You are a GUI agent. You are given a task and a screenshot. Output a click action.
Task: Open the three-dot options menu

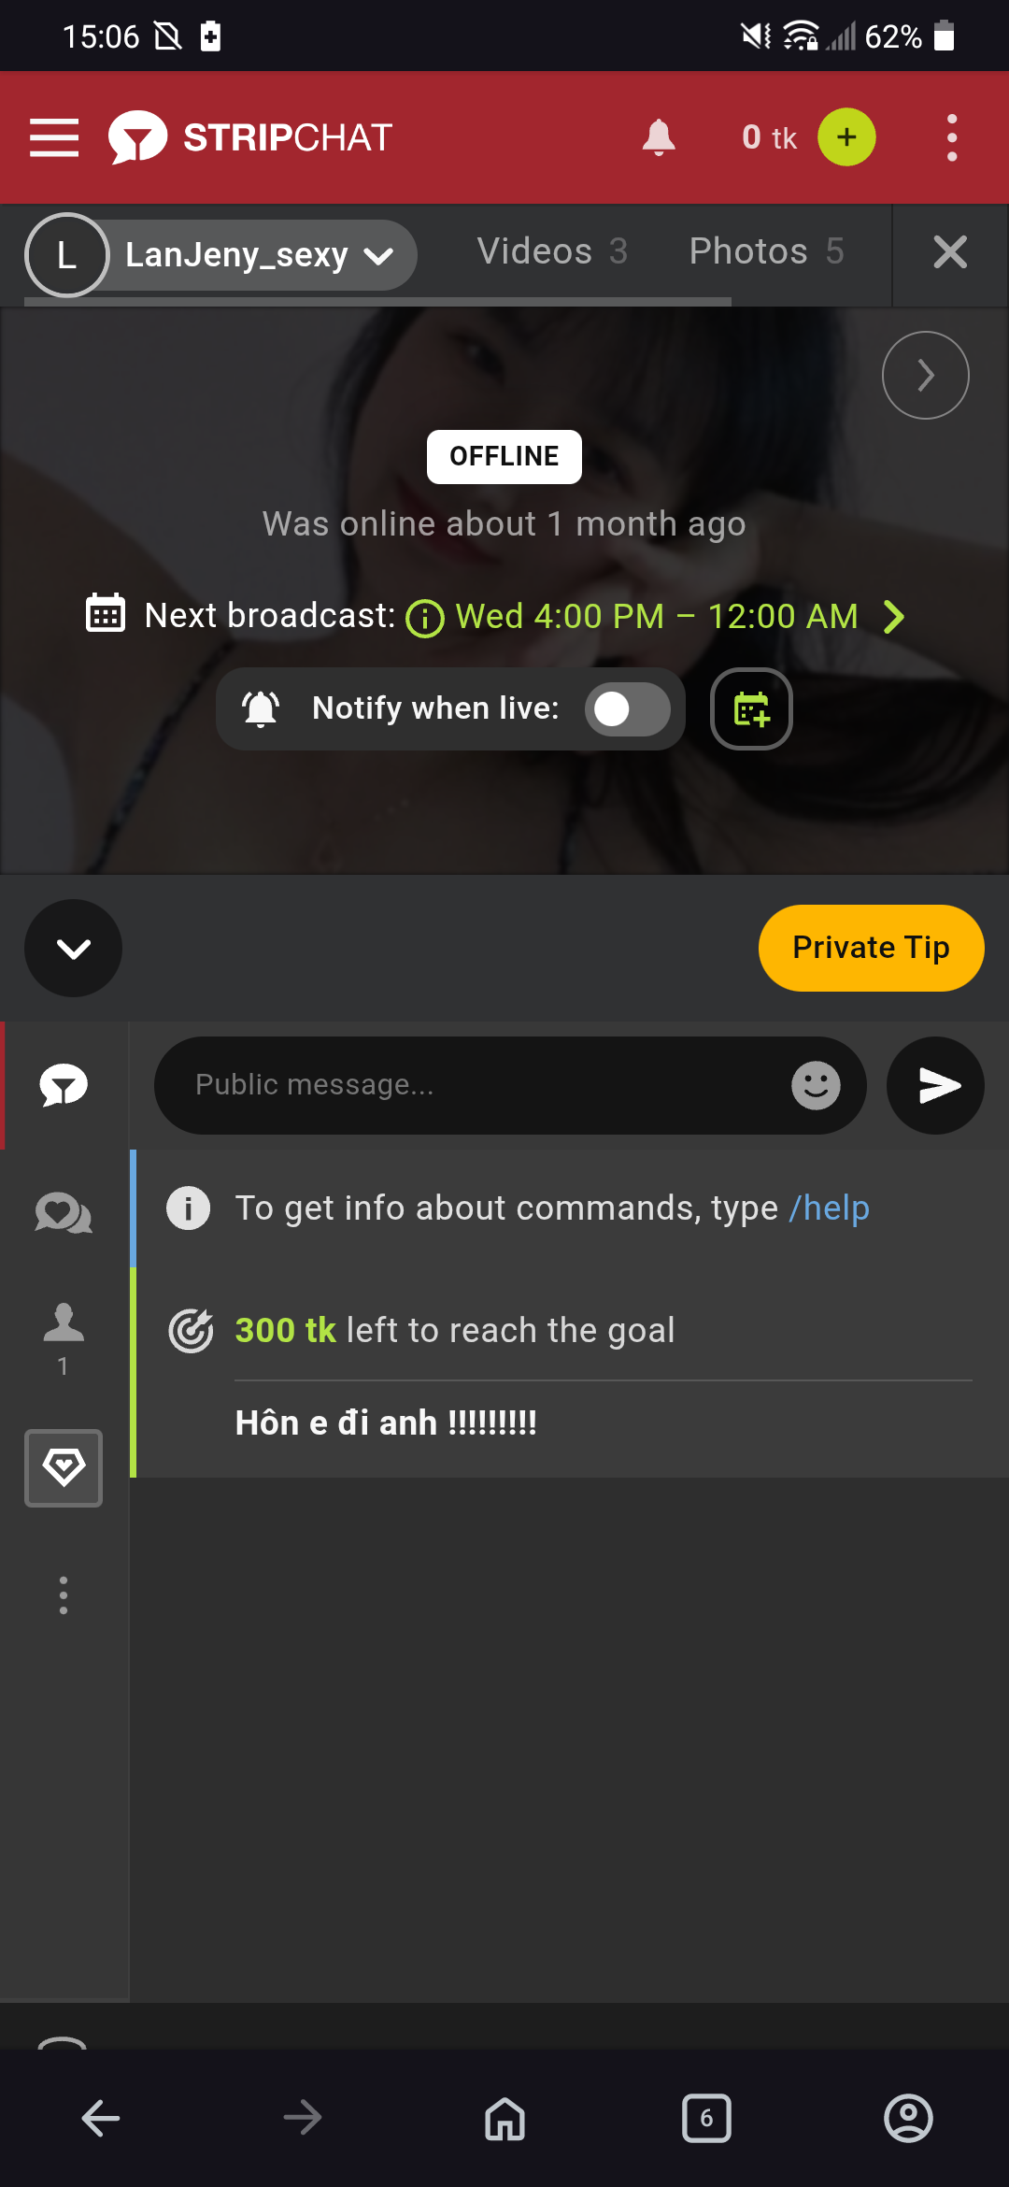951,136
